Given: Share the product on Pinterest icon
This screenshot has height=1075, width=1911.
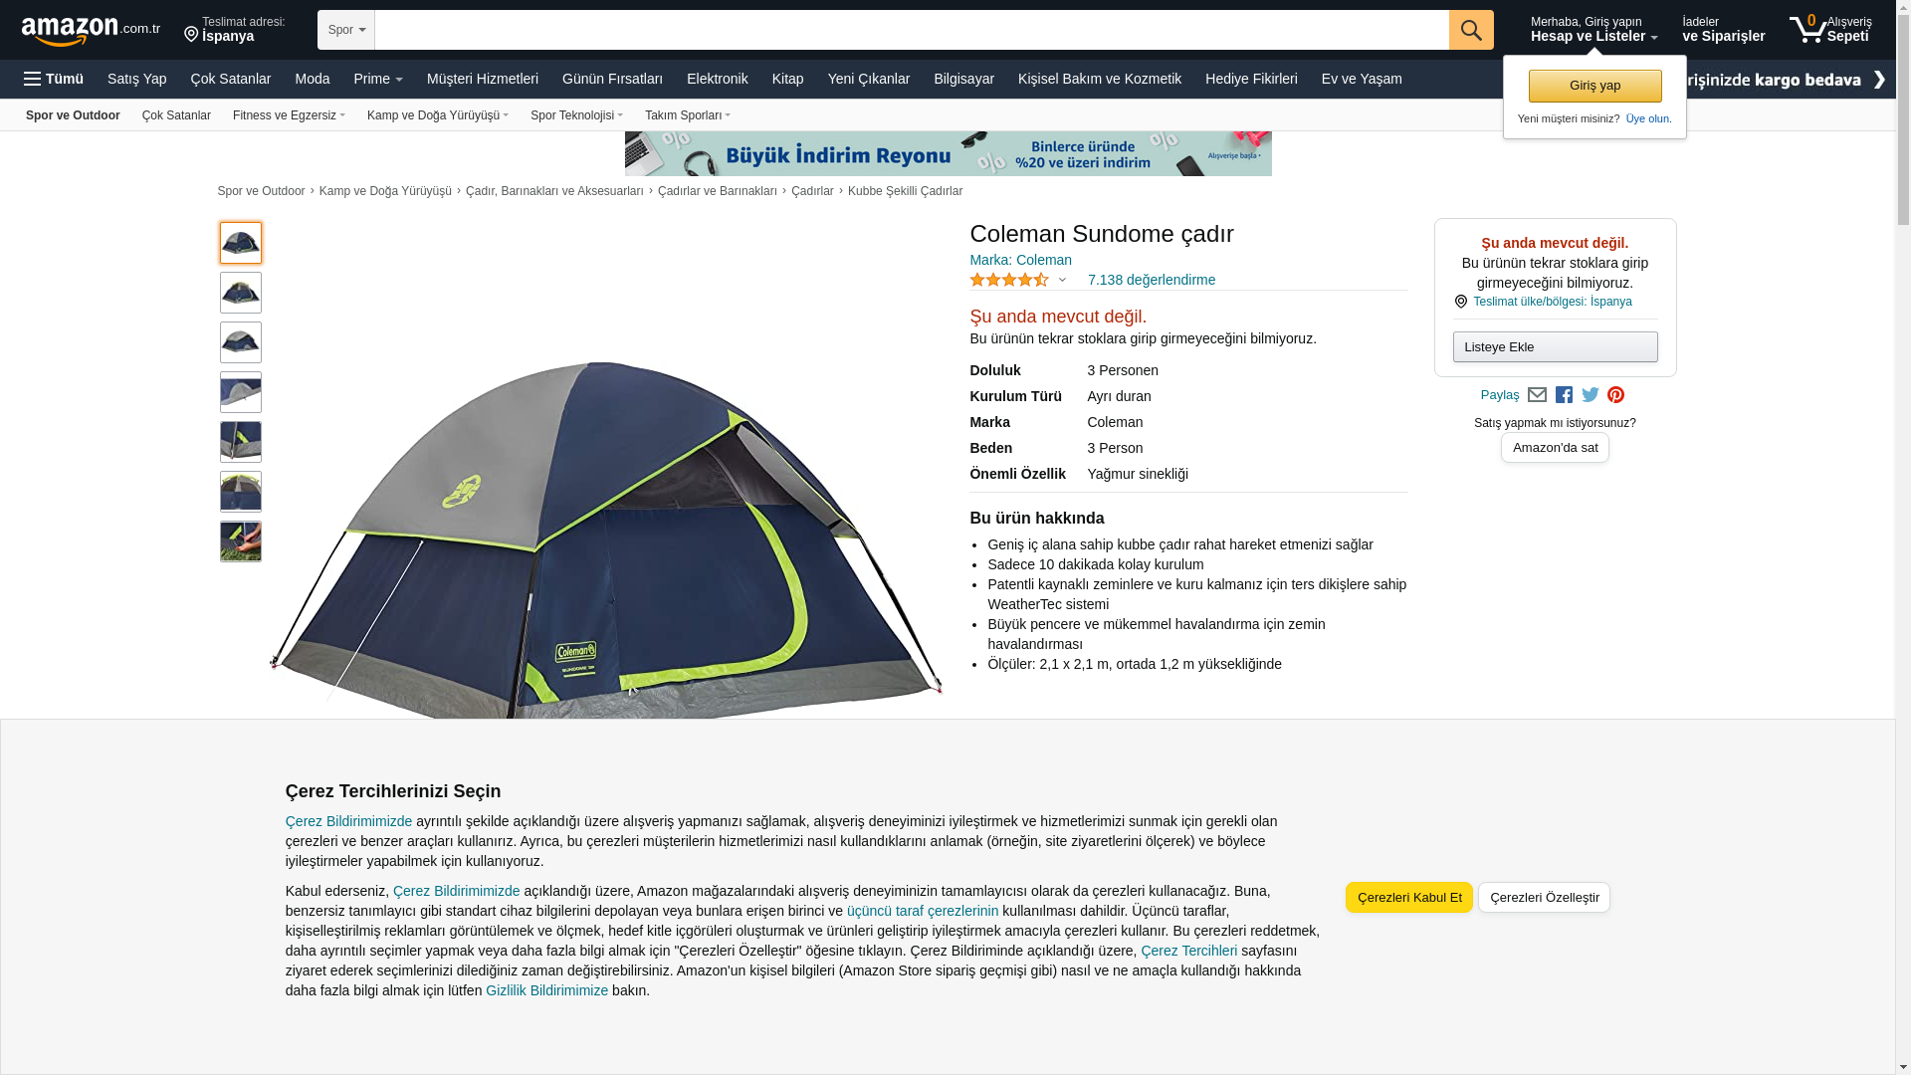Looking at the screenshot, I should click(x=1615, y=395).
